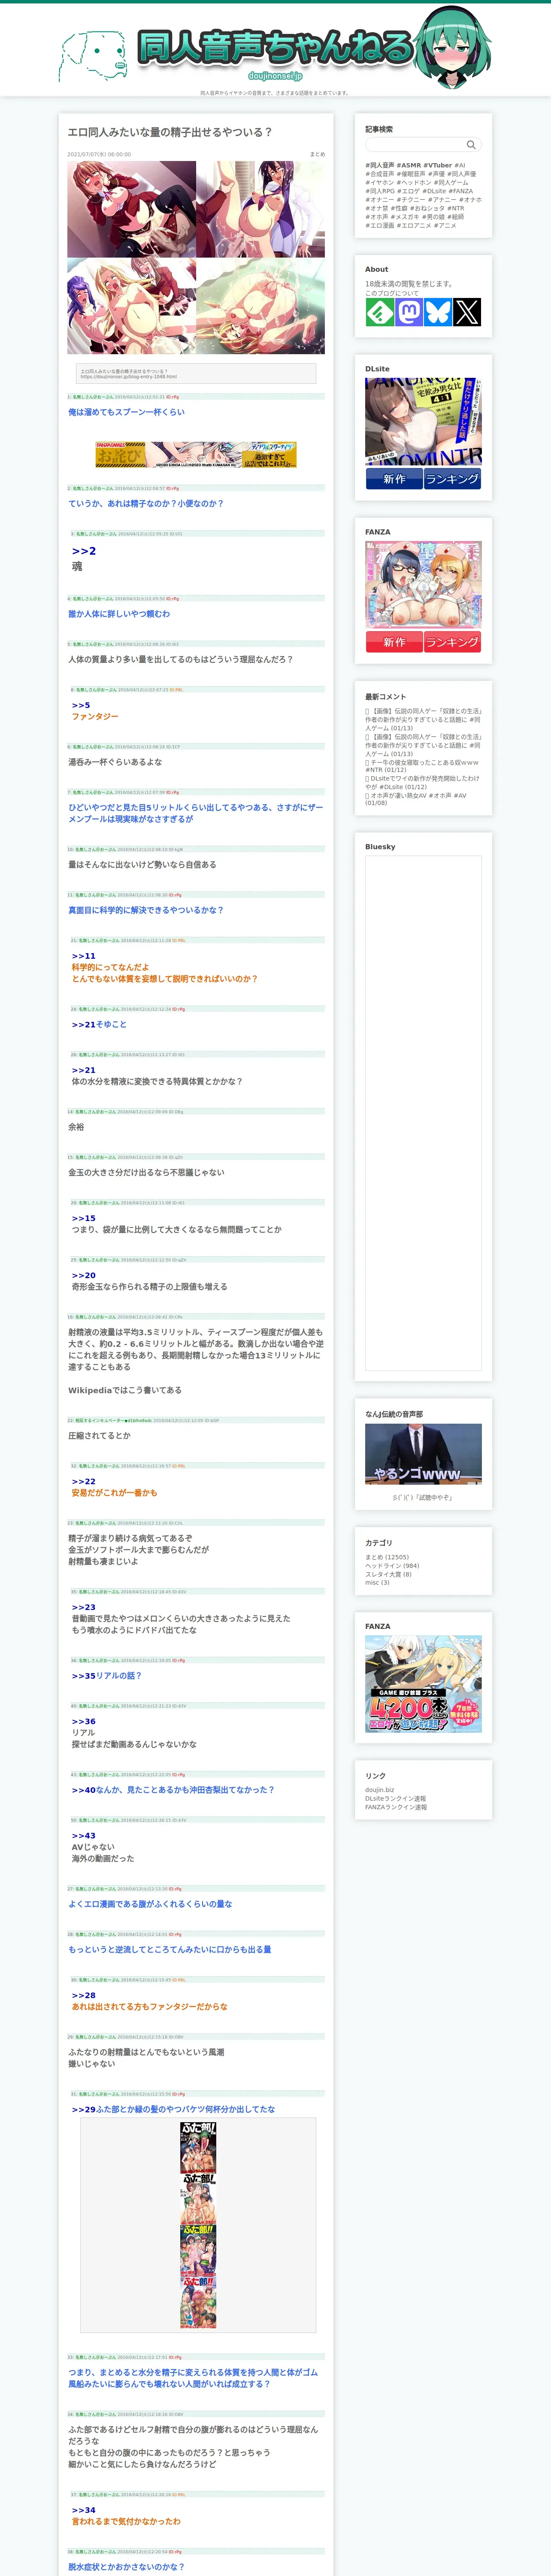Click the >>15 reply anchor
The height and width of the screenshot is (2576, 551).
tap(84, 1218)
